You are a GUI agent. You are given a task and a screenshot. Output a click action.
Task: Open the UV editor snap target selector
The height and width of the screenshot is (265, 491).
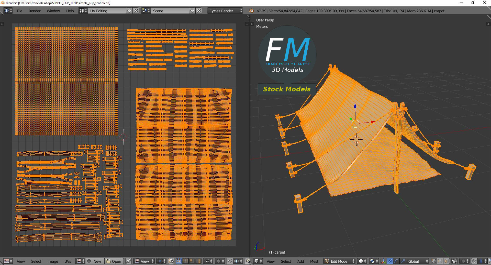point(238,261)
